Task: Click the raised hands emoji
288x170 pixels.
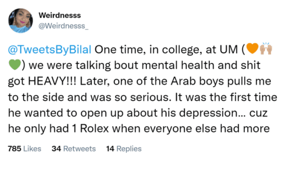Action: tap(264, 50)
